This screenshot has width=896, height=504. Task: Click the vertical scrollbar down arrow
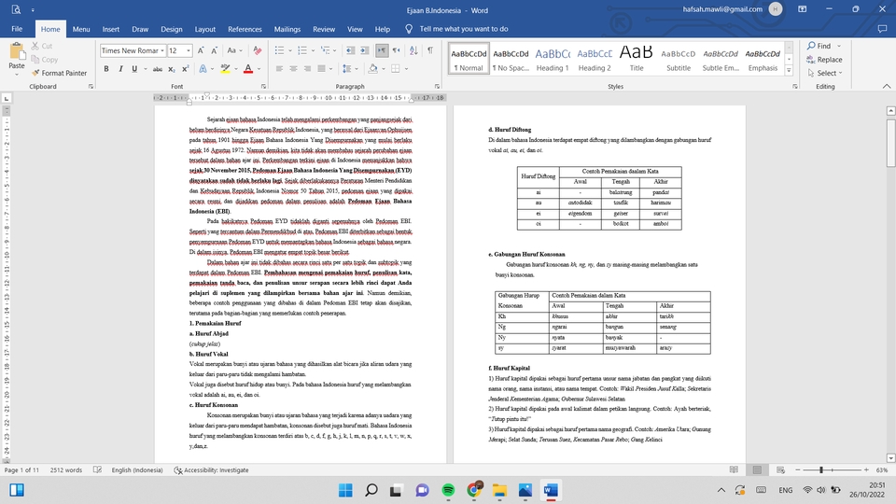point(890,457)
